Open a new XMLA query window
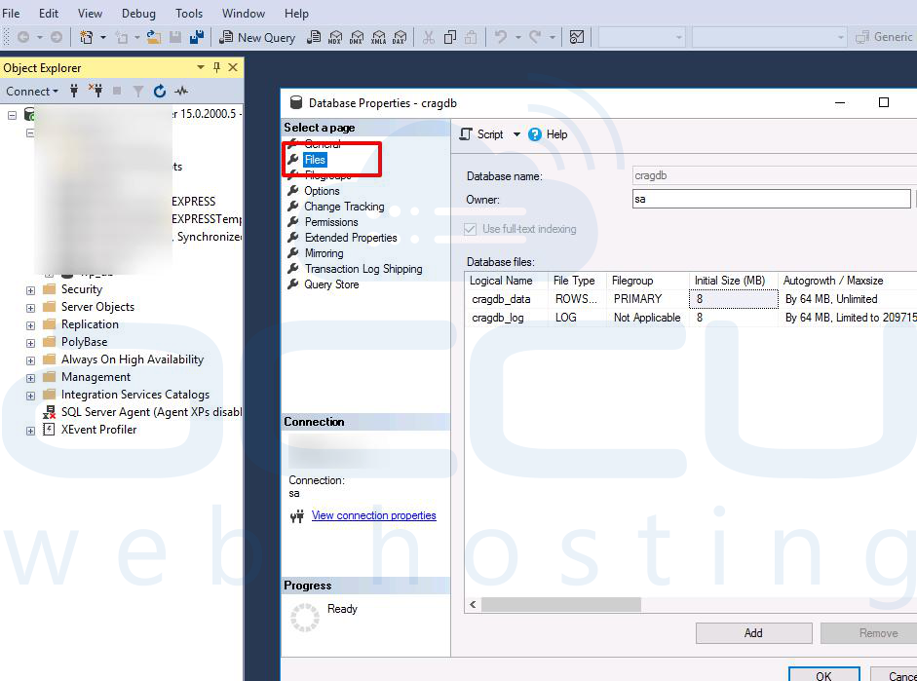This screenshot has height=681, width=917. (377, 35)
